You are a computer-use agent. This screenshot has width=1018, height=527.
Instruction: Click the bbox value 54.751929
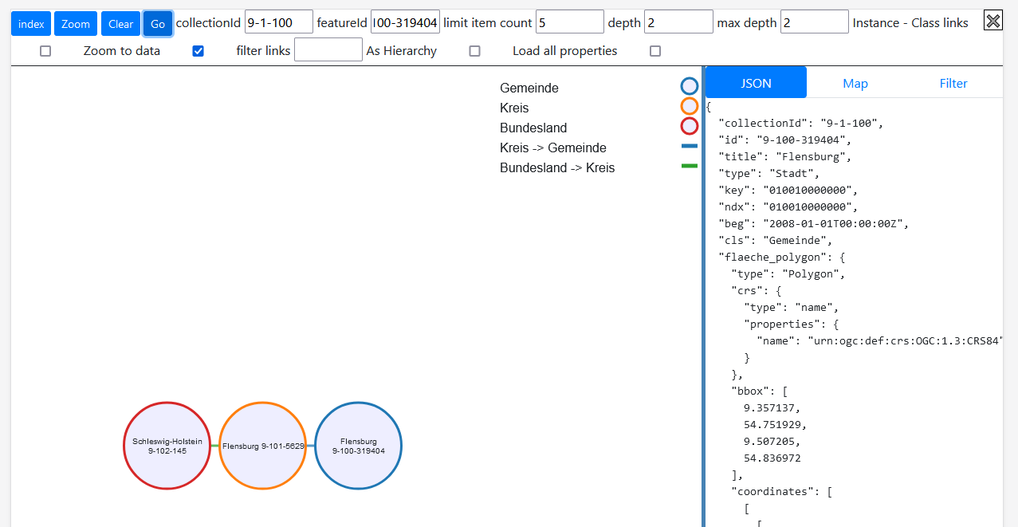(776, 424)
